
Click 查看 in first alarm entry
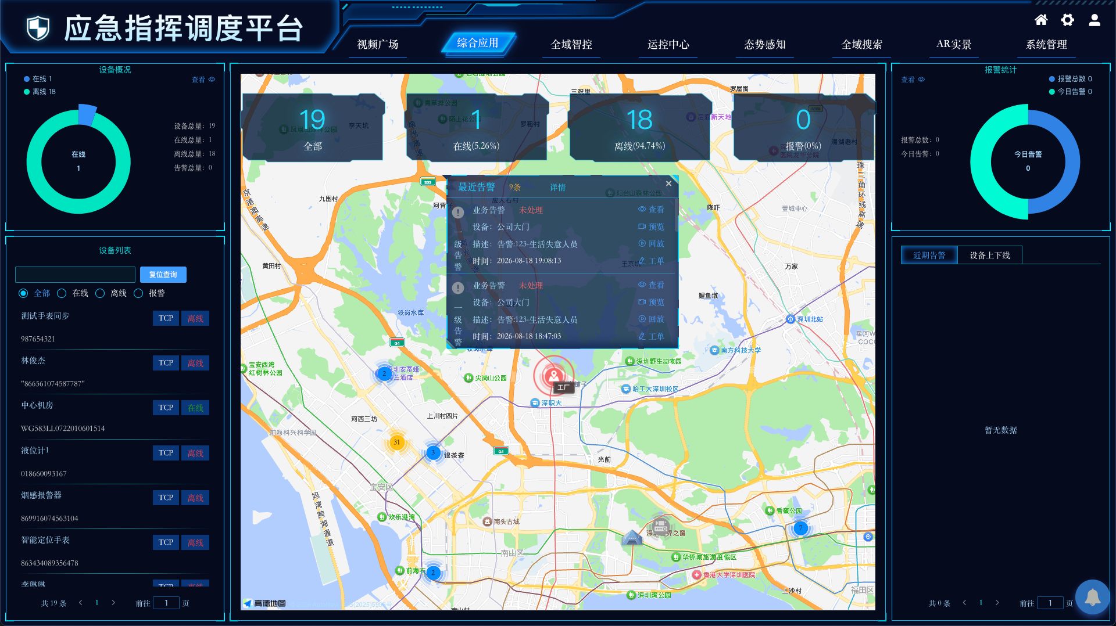(651, 210)
